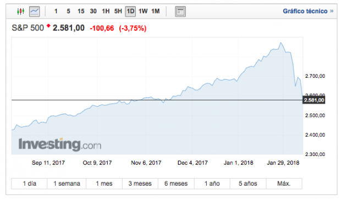This screenshot has width=341, height=199.
Task: Select the area line chart icon
Action: point(34,12)
